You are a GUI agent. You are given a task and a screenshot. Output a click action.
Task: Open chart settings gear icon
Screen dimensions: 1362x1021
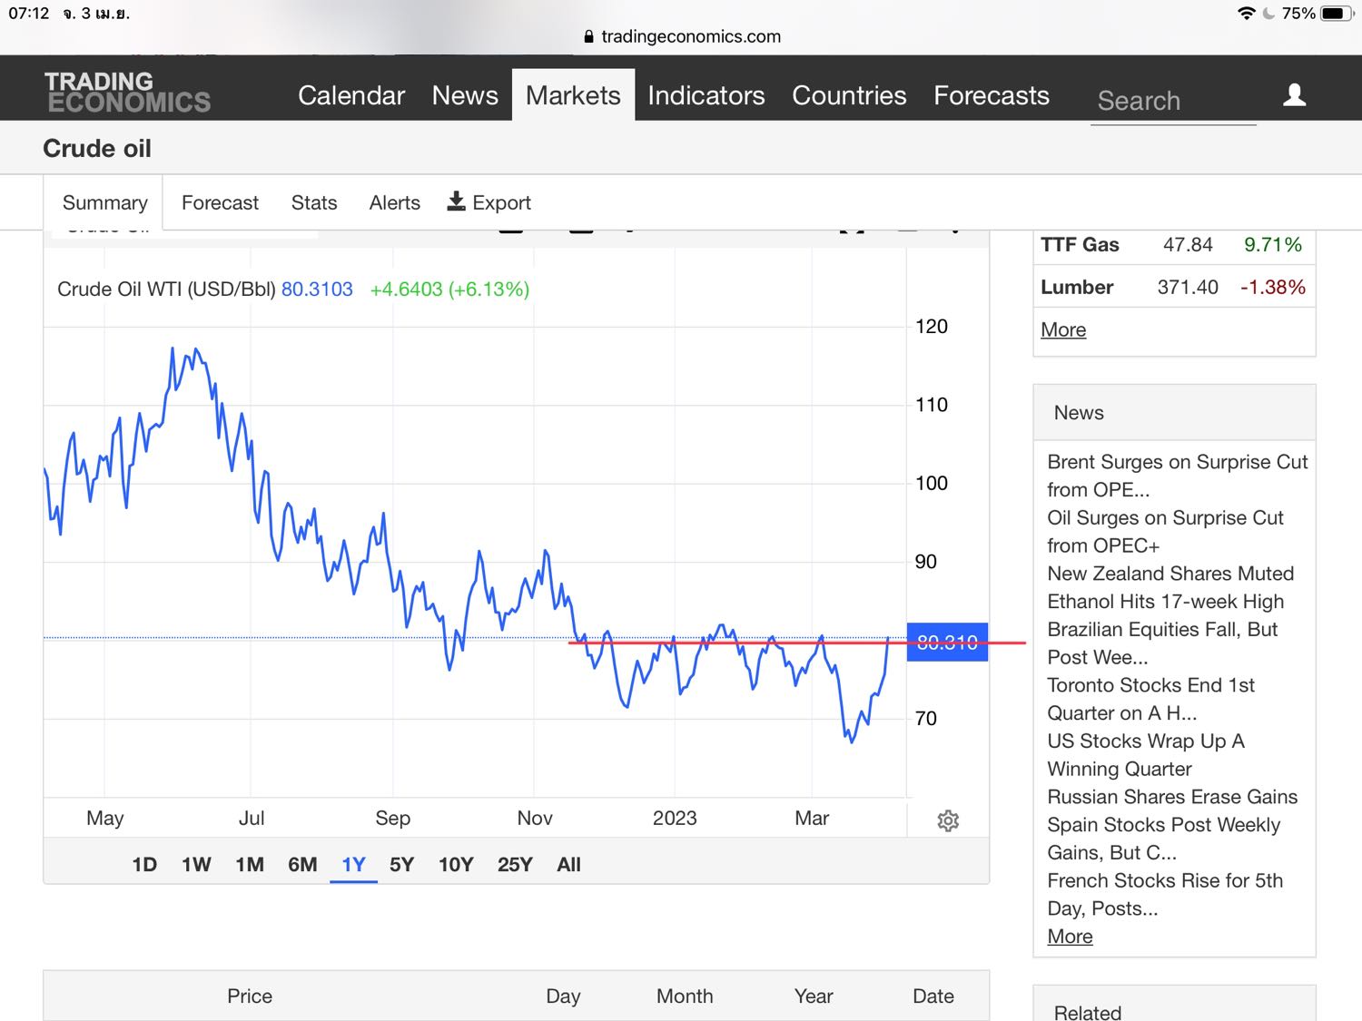948,820
